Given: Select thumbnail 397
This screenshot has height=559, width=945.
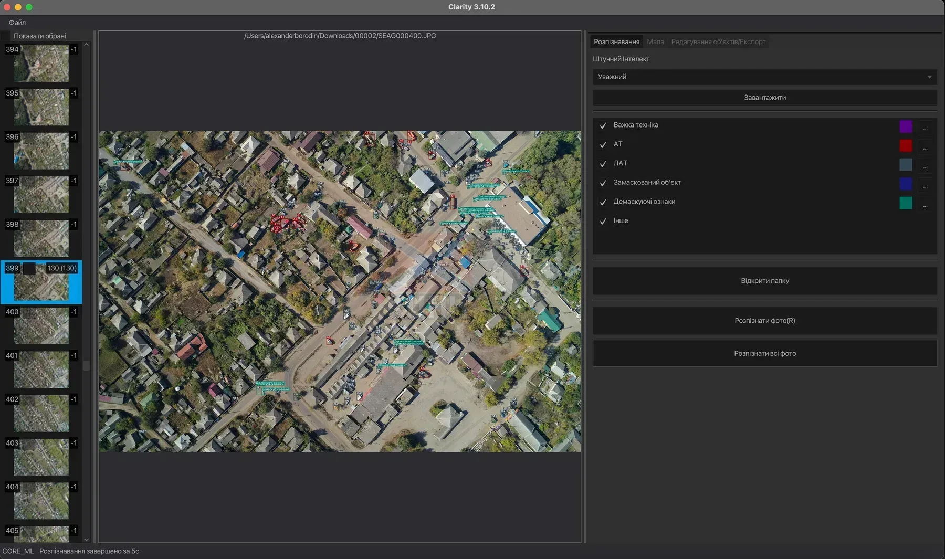Looking at the screenshot, I should point(41,194).
